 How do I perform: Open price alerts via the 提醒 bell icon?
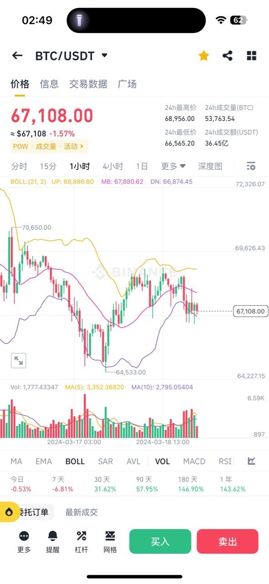pyautogui.click(x=53, y=541)
